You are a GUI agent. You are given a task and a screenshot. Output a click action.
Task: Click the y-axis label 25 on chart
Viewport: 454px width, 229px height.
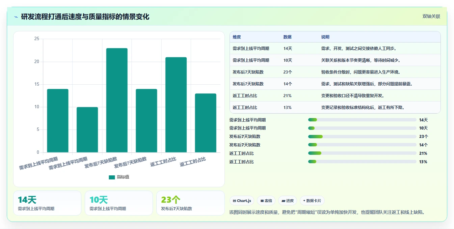[37, 39]
